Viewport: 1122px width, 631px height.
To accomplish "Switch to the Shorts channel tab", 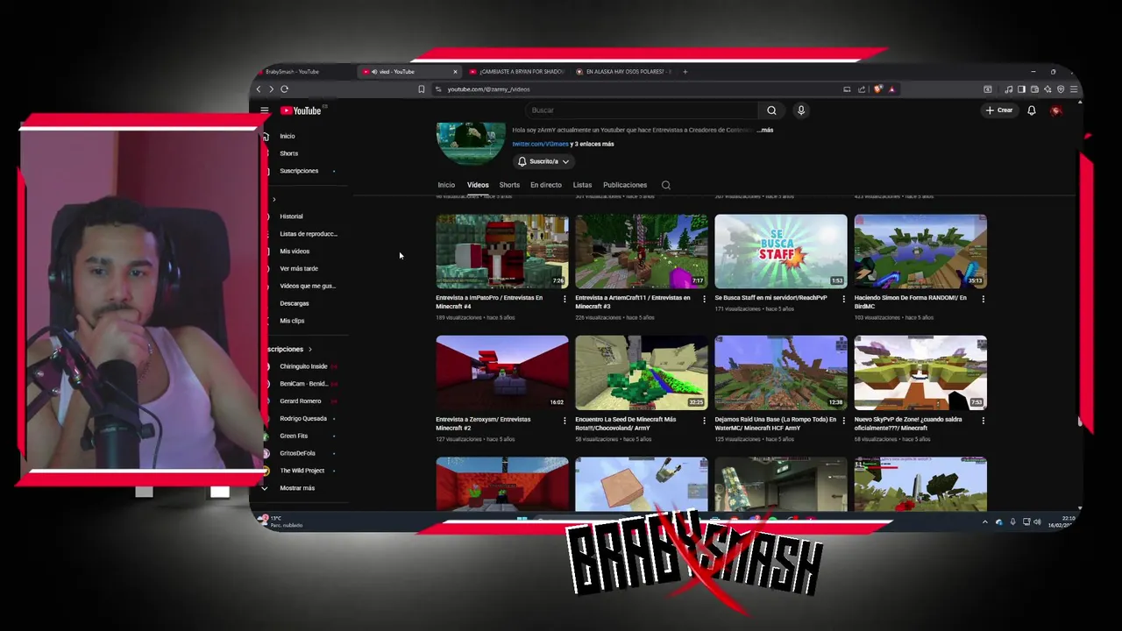I will pos(509,185).
